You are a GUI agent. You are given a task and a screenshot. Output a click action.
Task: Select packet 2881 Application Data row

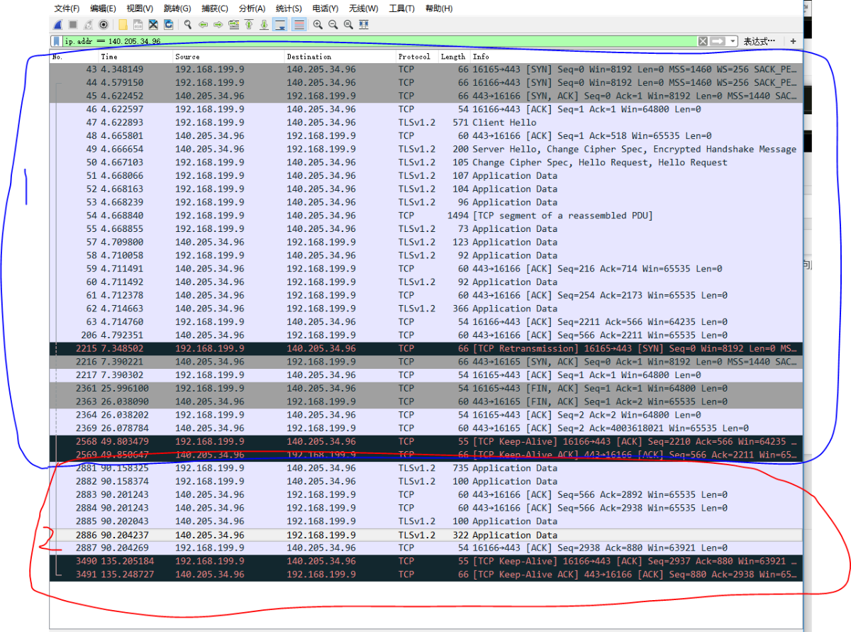[x=426, y=468]
